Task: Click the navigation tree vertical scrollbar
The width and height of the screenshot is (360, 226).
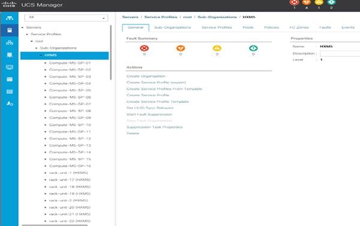Action: 111,53
